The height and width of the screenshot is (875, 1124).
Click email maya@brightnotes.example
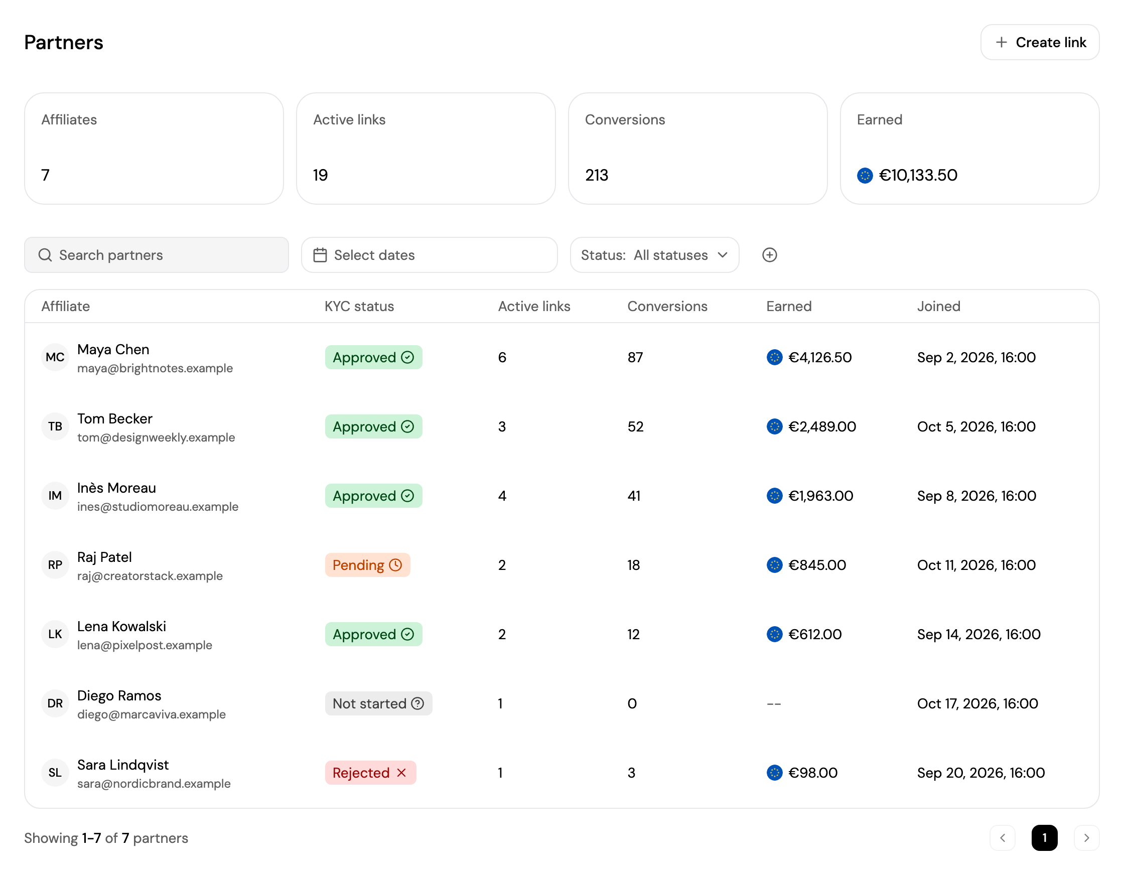155,368
